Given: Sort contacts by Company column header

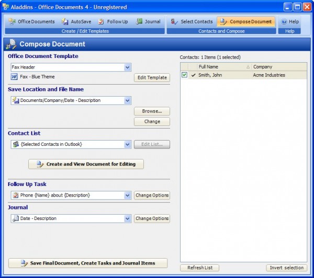Looking at the screenshot, I should pos(278,67).
